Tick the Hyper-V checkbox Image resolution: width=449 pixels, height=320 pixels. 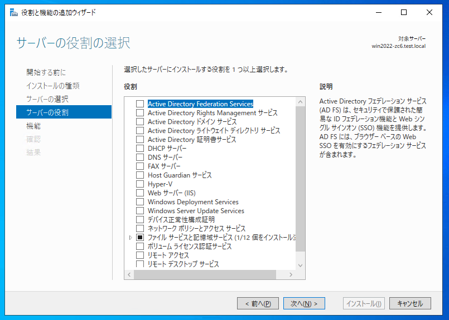pyautogui.click(x=140, y=184)
